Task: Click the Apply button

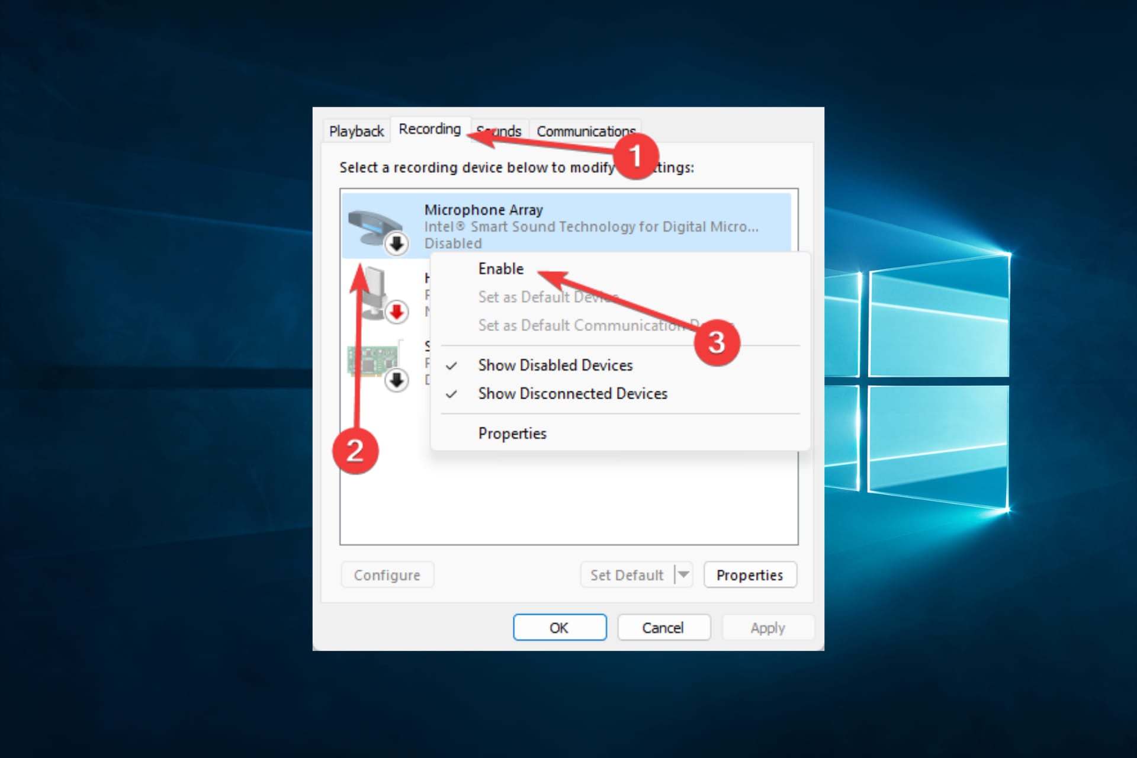Action: tap(768, 628)
